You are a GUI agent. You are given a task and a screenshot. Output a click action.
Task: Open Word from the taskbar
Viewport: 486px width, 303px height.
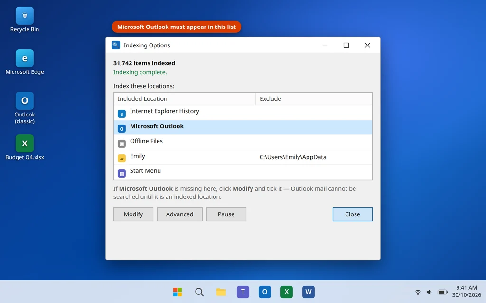tap(308, 292)
